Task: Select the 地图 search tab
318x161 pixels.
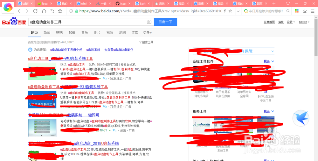Action: click(122, 33)
